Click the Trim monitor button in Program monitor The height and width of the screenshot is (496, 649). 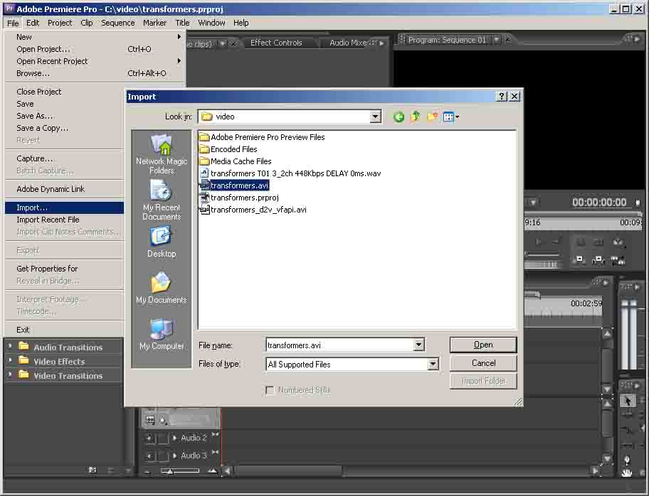(618, 260)
